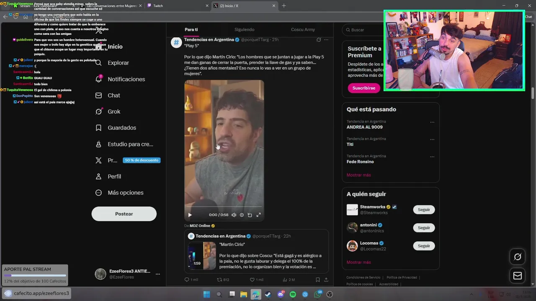Screen dimensions: 536x301
Task: Show more trends under Qué está pasando
Action: (x=358, y=175)
